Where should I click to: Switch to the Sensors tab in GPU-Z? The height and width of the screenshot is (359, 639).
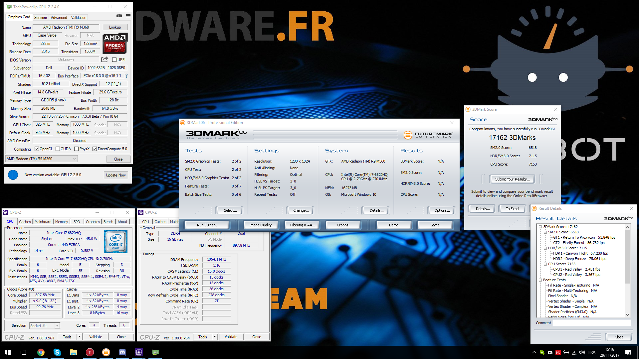pos(40,18)
